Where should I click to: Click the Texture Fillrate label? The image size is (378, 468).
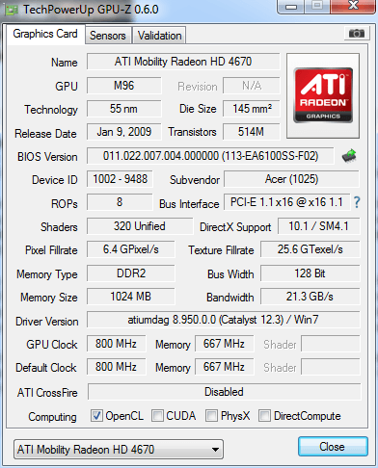click(221, 250)
